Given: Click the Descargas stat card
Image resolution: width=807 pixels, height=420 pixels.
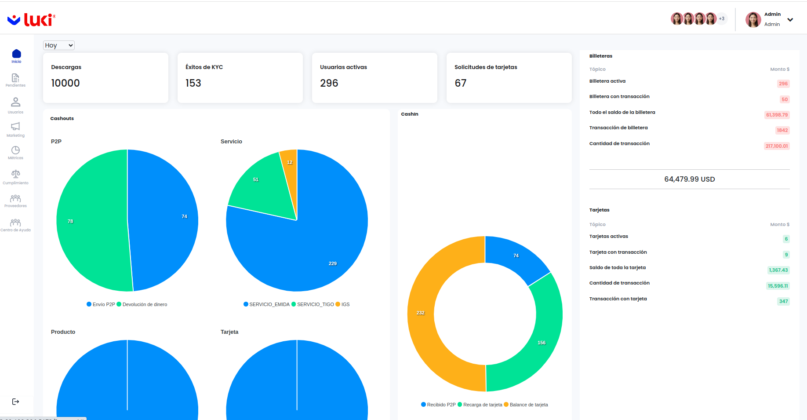Looking at the screenshot, I should [105, 78].
